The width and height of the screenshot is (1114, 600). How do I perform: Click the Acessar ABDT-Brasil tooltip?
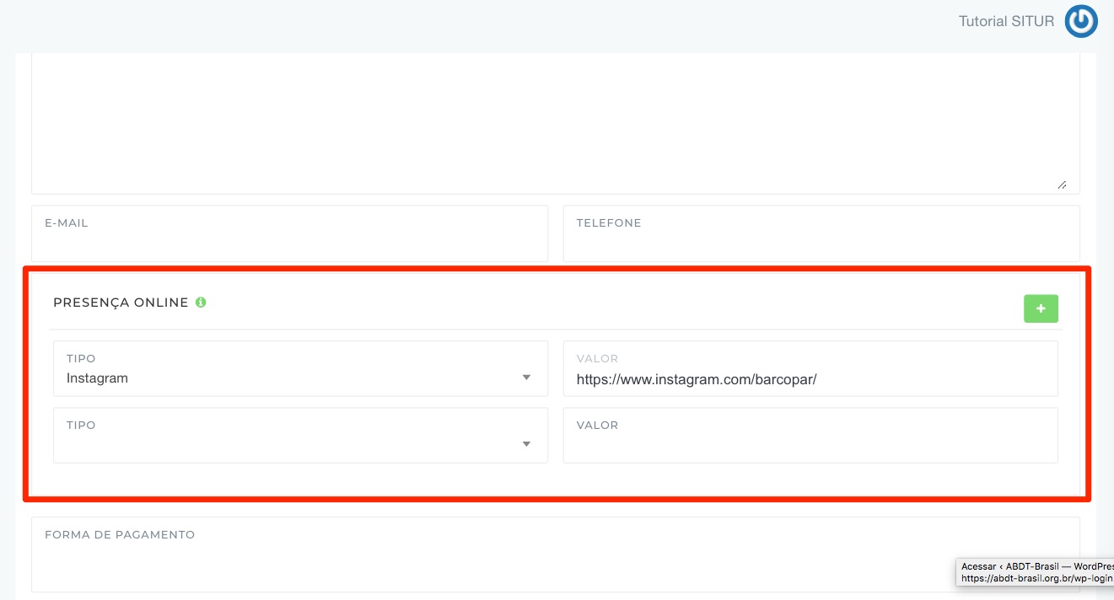[1036, 572]
